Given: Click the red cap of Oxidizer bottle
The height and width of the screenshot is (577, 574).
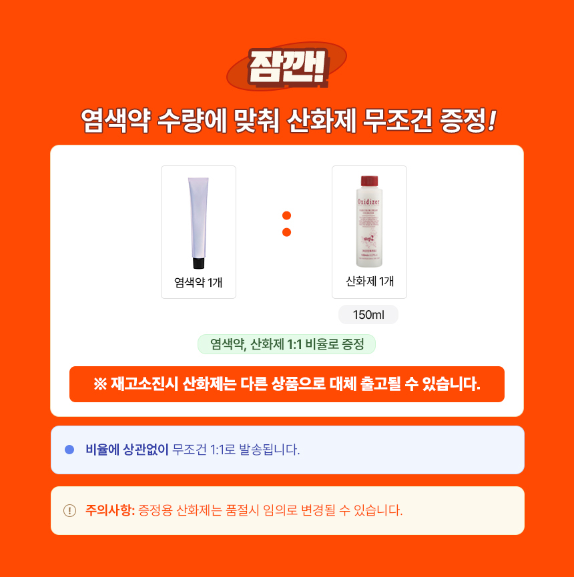Looking at the screenshot, I should [369, 181].
